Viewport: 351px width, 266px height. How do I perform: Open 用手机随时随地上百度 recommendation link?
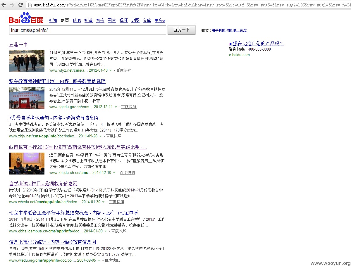229,30
